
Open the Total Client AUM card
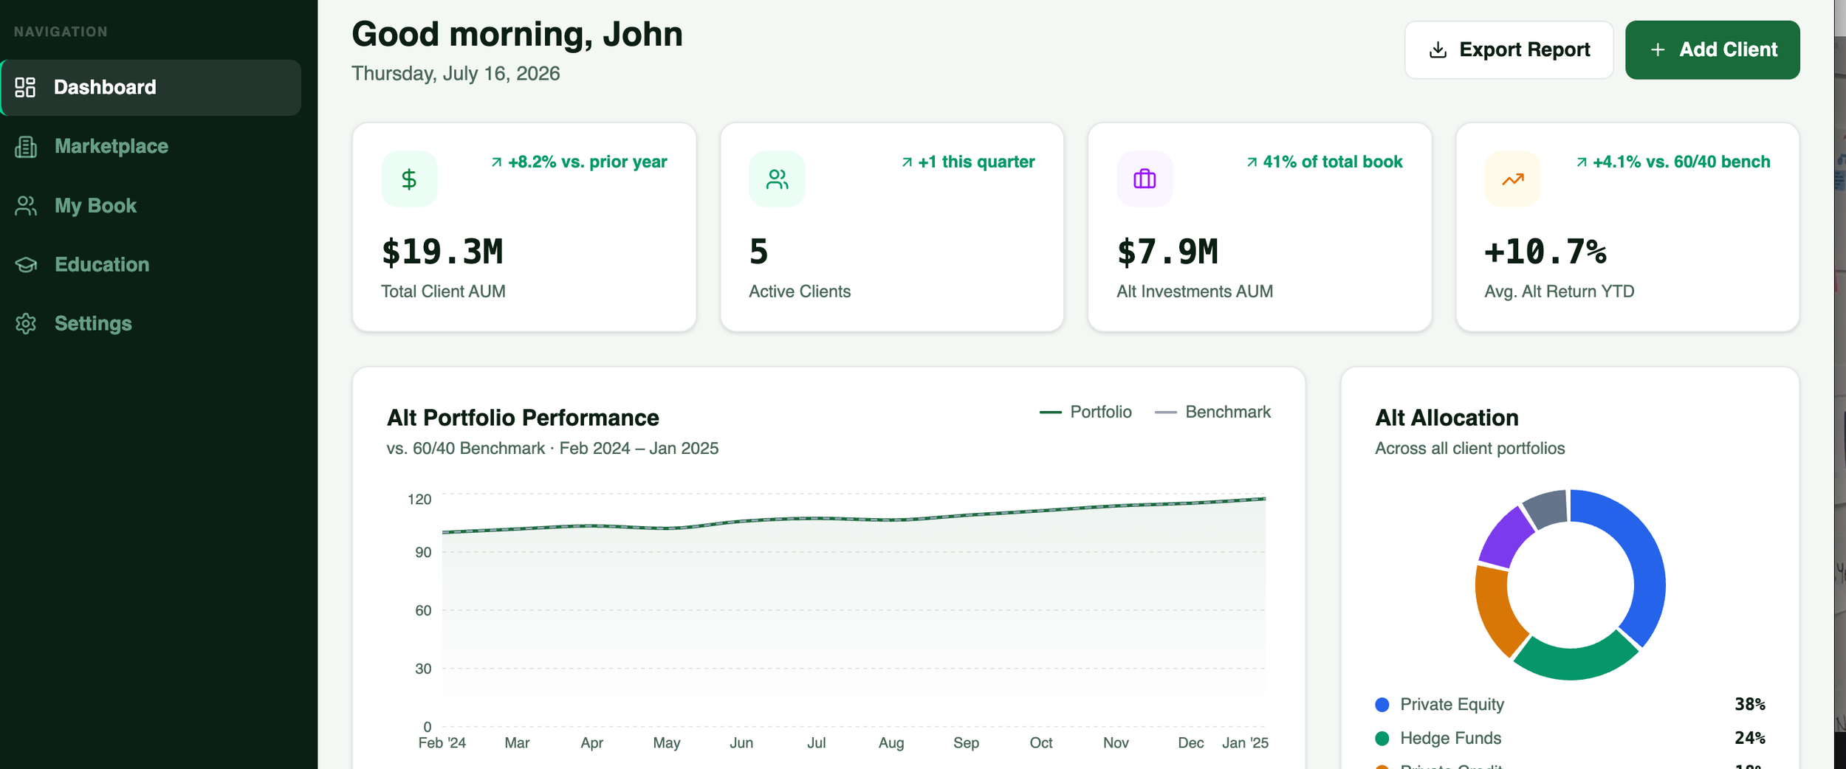click(x=524, y=227)
